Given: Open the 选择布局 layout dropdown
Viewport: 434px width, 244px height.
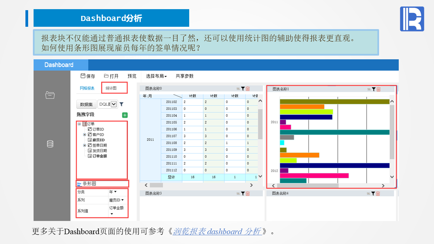Looking at the screenshot, I should coord(156,76).
